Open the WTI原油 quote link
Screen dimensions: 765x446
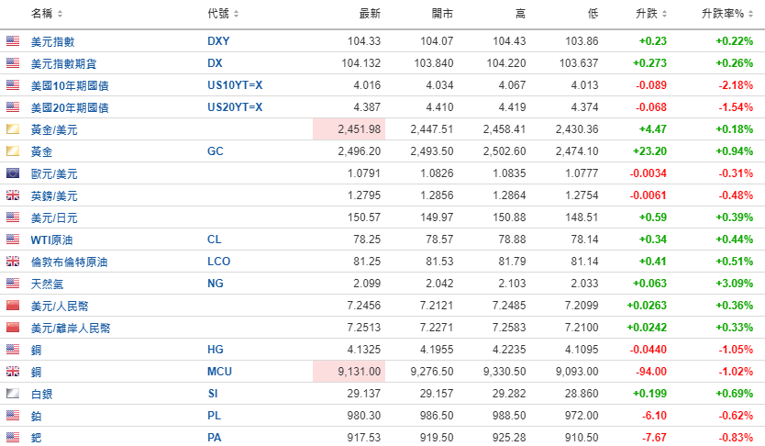[53, 240]
